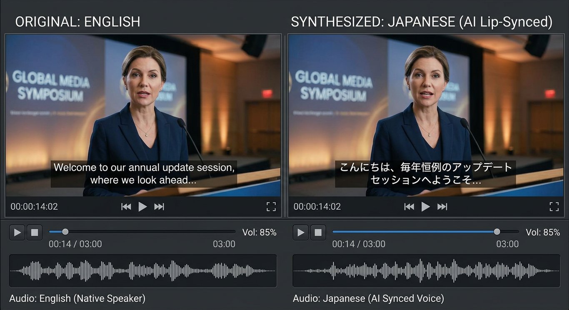Click the English video timecode 00:00:14:02
The height and width of the screenshot is (310, 569).
pyautogui.click(x=34, y=206)
